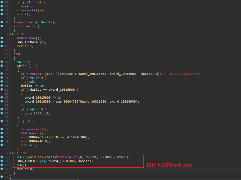241x180 pixels.
Task: Toggle breakpoint dot beside line 68
Action: point(2,157)
